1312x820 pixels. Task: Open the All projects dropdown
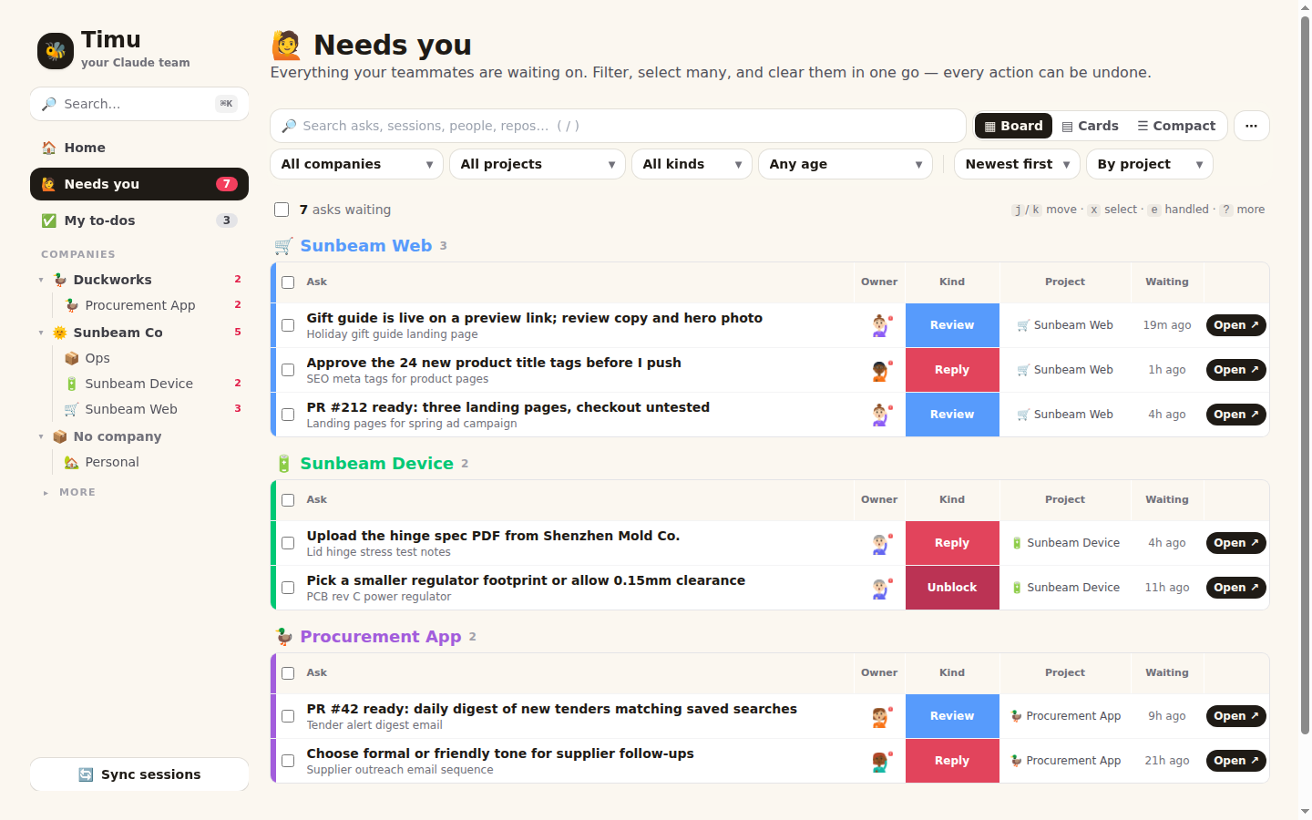point(538,164)
